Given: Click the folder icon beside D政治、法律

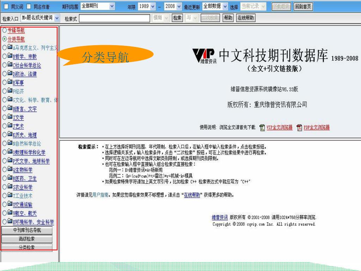Looking at the screenshot, I should tap(10, 73).
